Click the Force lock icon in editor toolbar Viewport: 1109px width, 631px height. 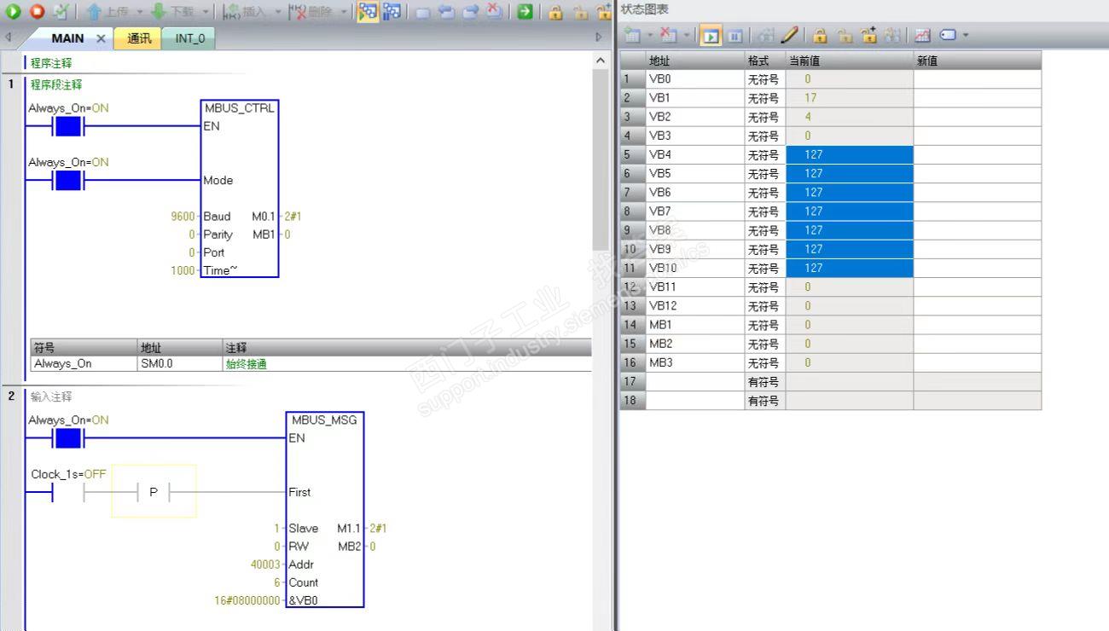(555, 12)
